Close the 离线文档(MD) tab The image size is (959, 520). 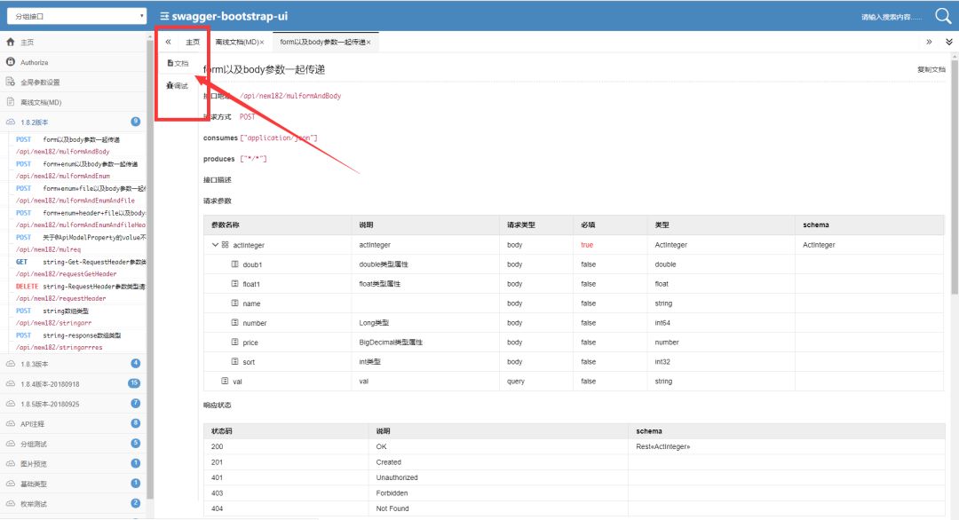tap(262, 43)
